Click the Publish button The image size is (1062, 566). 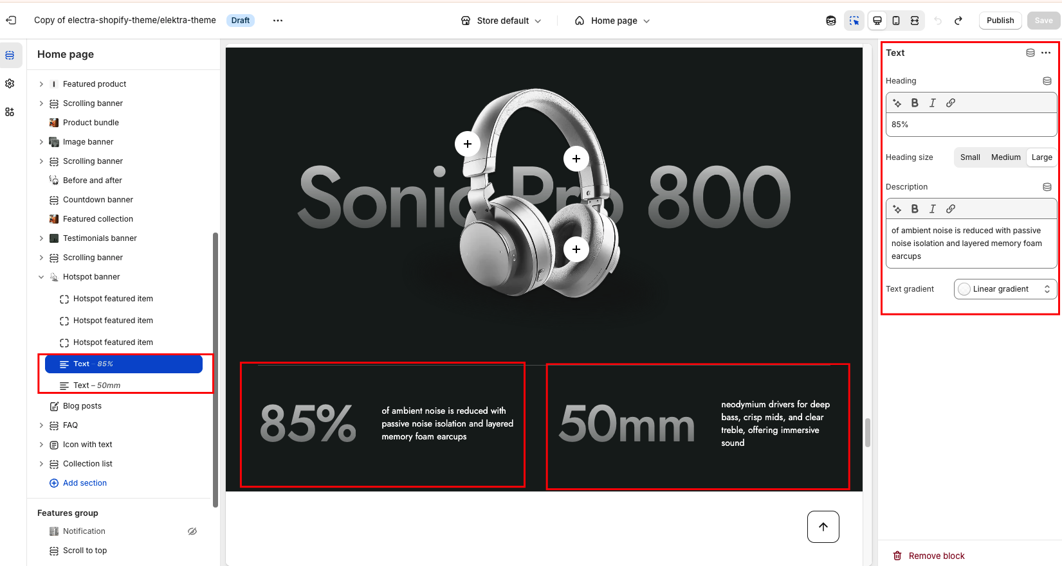[1000, 21]
